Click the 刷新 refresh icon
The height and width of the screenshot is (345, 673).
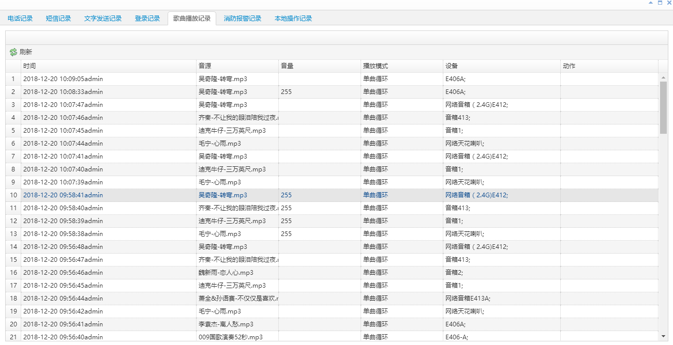13,52
